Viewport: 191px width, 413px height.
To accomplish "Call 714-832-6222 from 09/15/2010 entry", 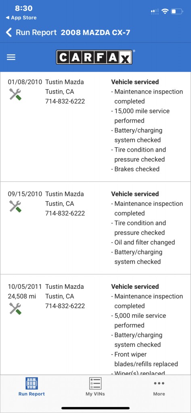I will tap(65, 213).
